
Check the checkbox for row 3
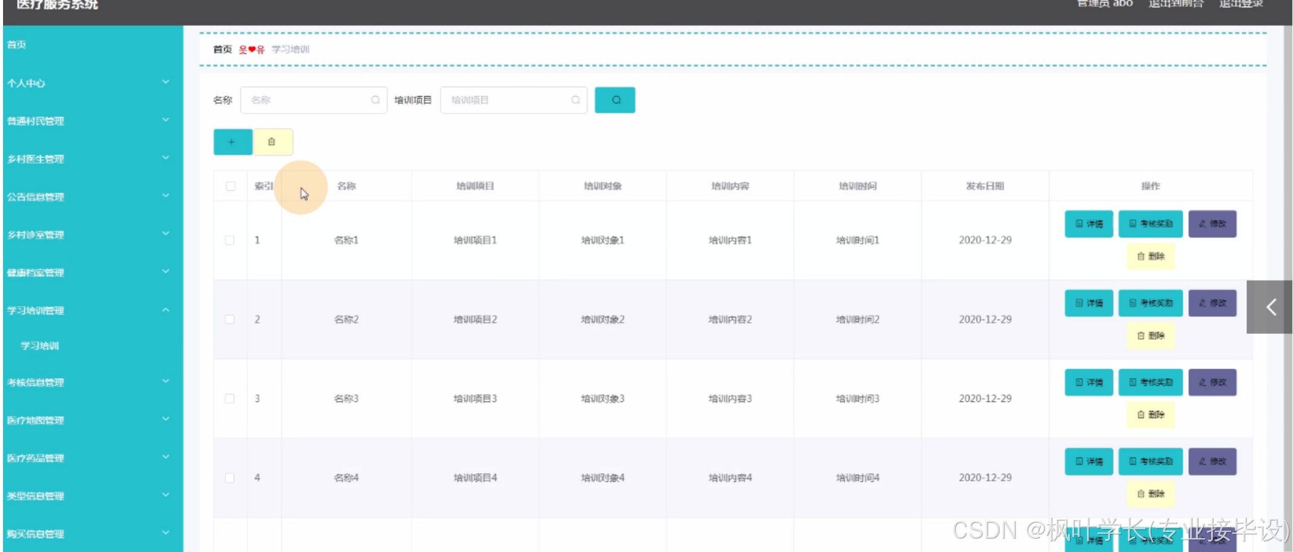[230, 399]
